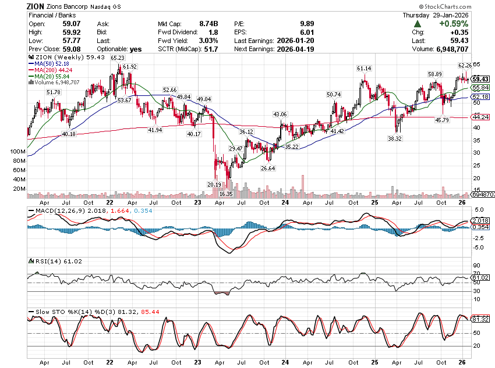Click the ZION ticker symbol heading
Viewport: 495px width, 368px height.
pyautogui.click(x=36, y=5)
